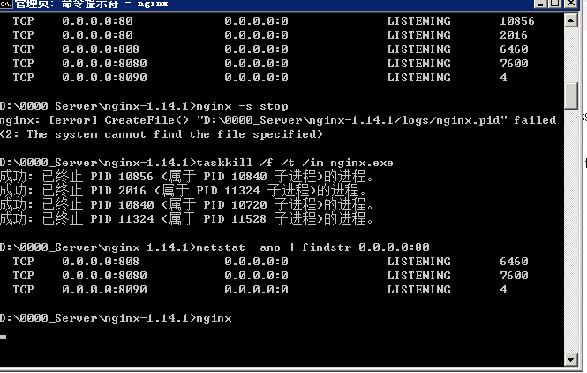Image resolution: width=587 pixels, height=373 pixels.
Task: Click the line terminating PID 10856
Action: 186,177
